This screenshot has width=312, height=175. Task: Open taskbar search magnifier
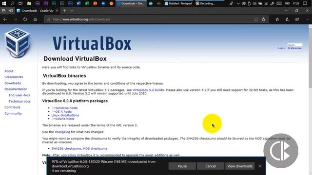(x=12, y=3)
